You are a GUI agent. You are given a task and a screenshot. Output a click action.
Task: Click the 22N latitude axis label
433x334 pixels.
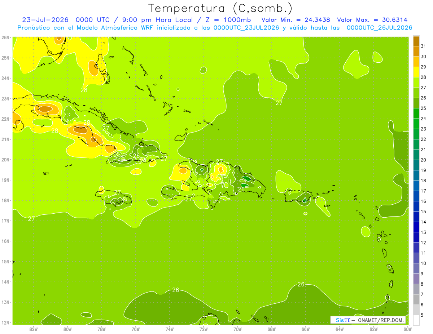click(x=5, y=119)
